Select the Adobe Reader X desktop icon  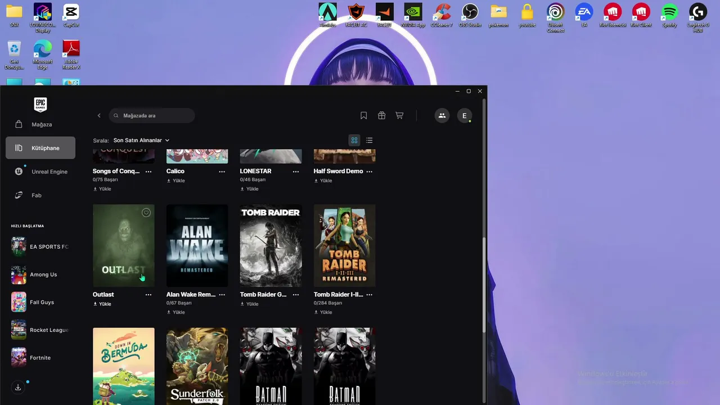71,55
